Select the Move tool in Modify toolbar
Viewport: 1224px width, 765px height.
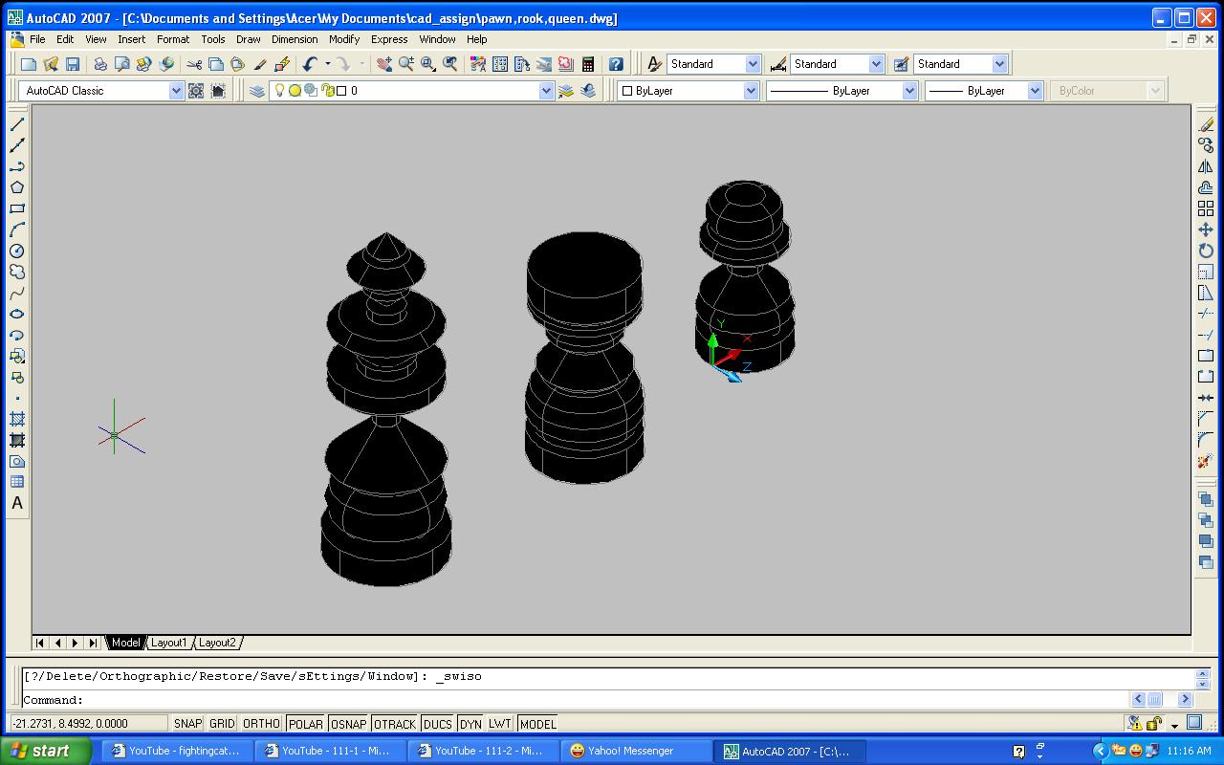point(1206,229)
